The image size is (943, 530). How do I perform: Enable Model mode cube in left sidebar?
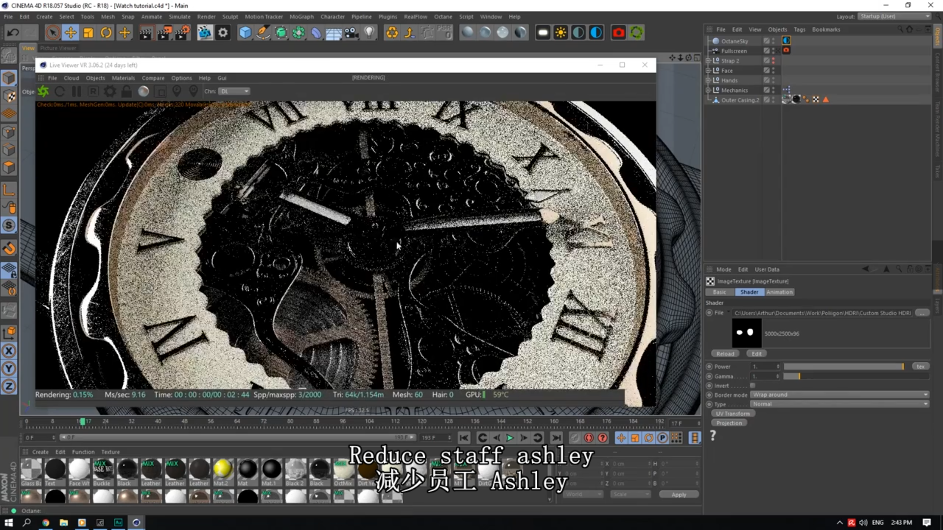[x=9, y=78]
